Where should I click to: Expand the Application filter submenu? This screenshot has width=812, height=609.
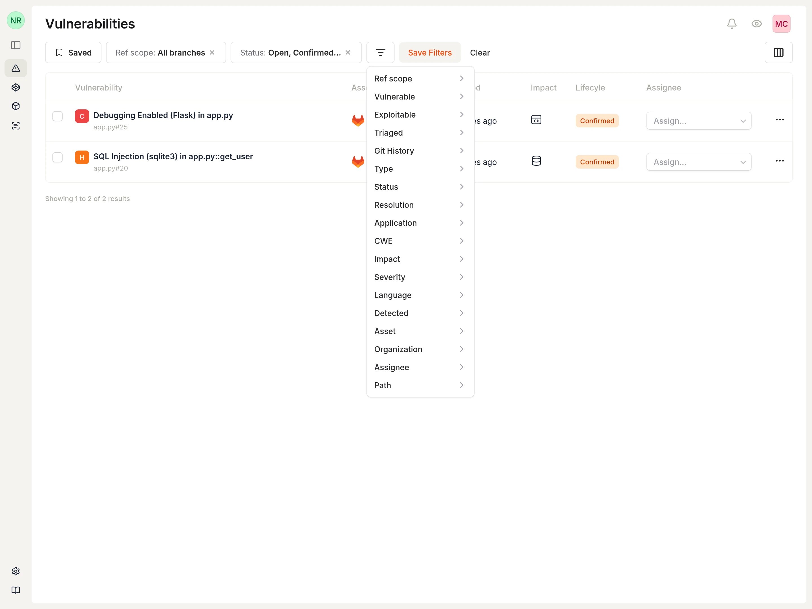tap(420, 223)
